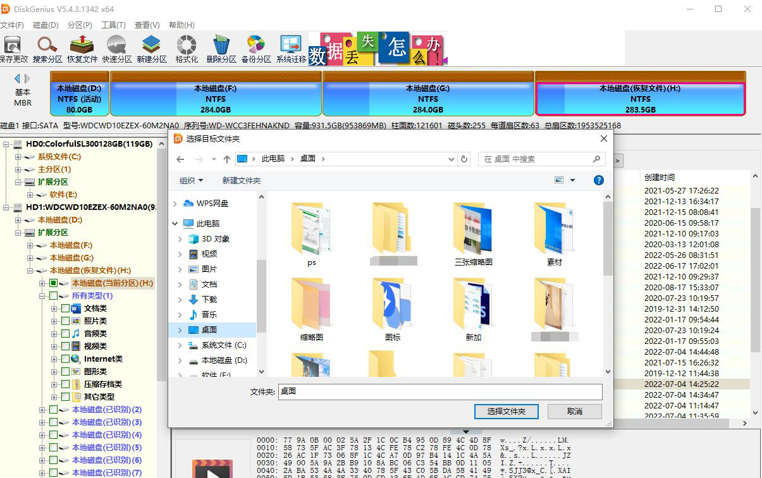Collapse the 所有类型(1) tree node
This screenshot has width=762, height=478.
pos(42,296)
